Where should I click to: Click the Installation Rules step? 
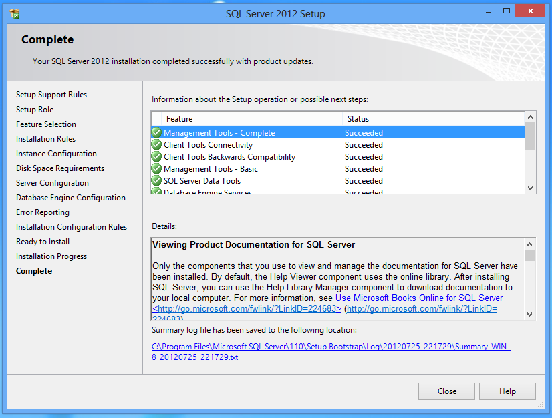[45, 139]
